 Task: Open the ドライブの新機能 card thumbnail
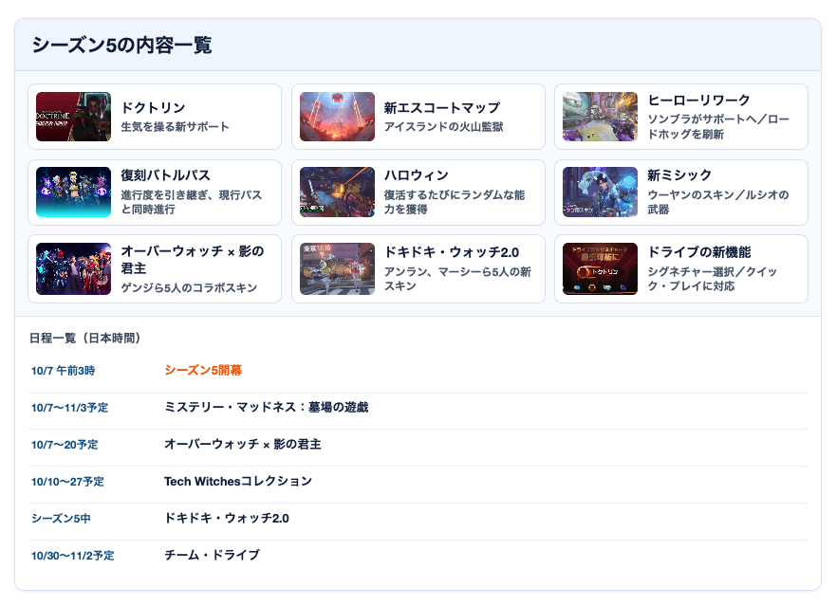coord(600,268)
